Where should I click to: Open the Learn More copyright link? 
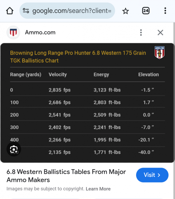point(98,189)
